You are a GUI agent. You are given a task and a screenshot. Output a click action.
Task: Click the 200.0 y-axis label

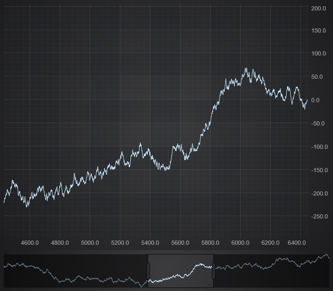click(318, 8)
